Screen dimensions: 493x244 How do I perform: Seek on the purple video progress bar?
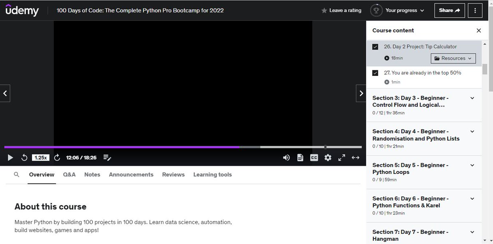tap(122, 147)
